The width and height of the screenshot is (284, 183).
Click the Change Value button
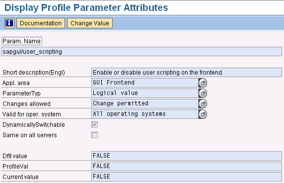point(90,23)
